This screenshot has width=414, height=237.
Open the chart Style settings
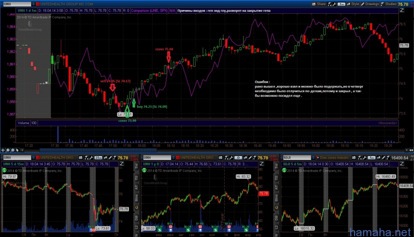[x=352, y=3]
